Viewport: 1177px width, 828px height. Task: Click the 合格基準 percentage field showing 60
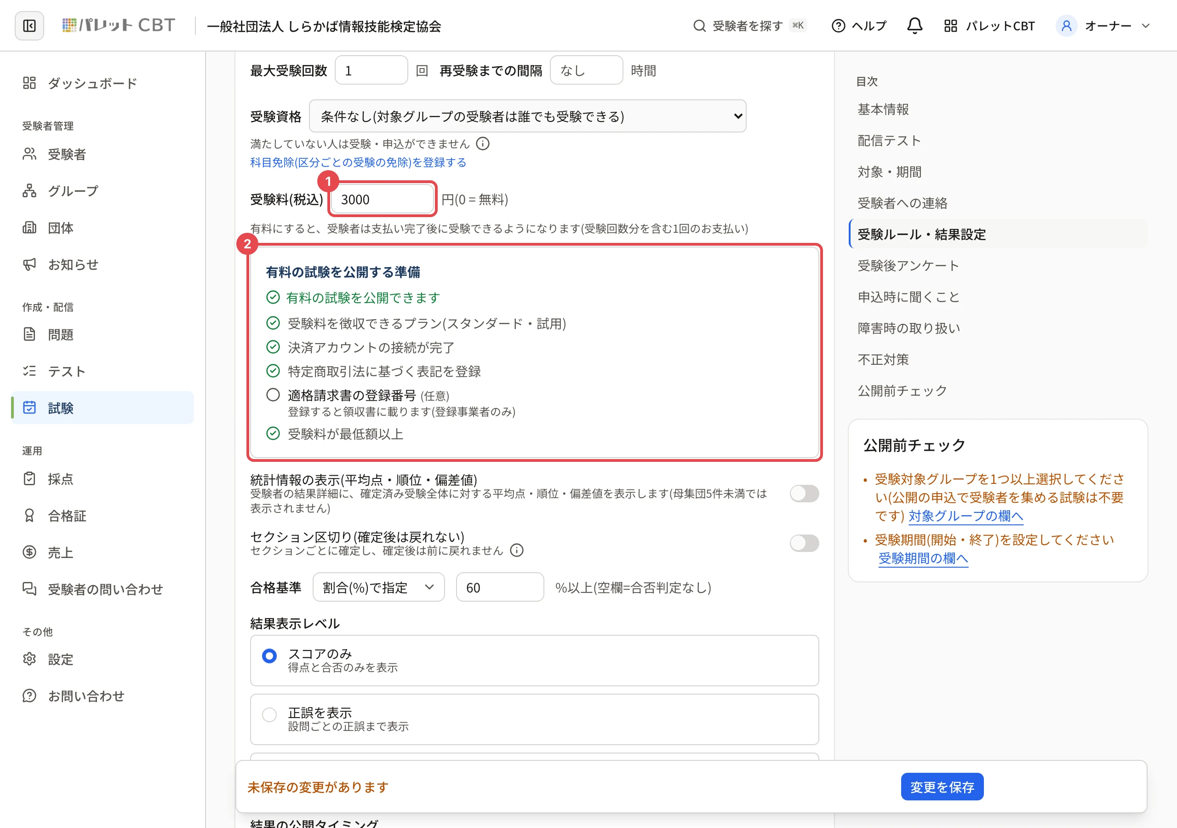[x=499, y=587]
